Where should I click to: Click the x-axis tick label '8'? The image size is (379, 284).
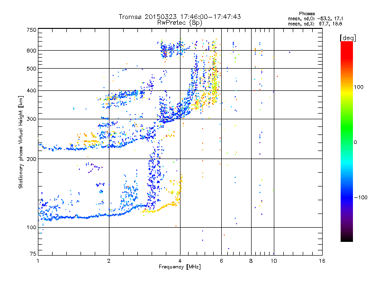251,261
